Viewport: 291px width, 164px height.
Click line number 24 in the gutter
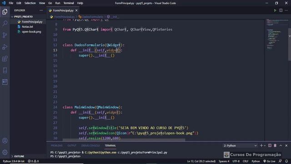55,107
